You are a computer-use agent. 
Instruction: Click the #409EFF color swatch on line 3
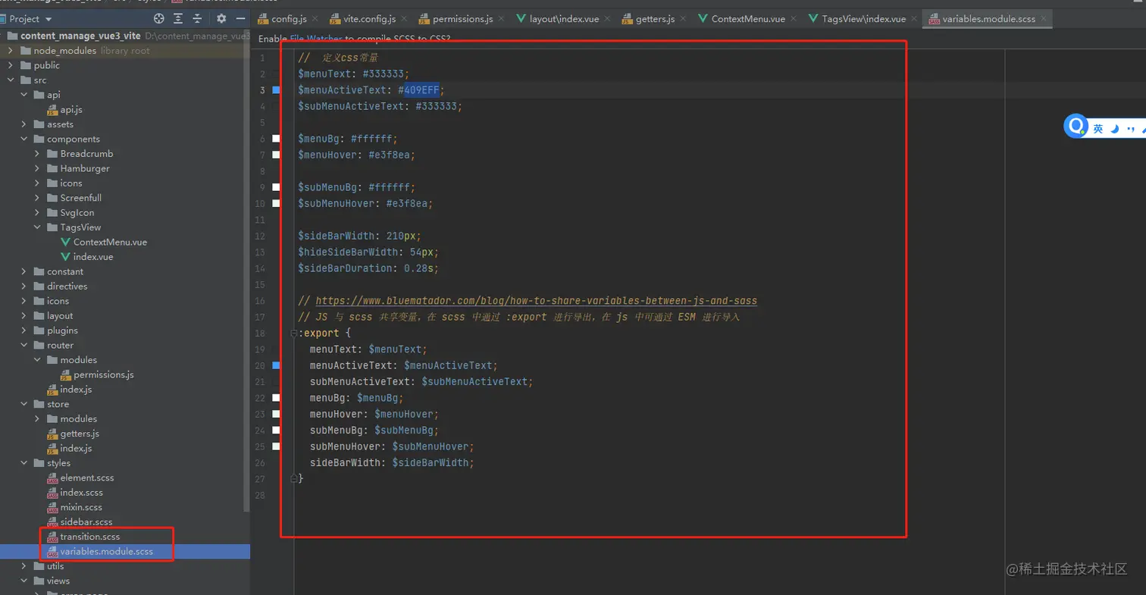277,90
